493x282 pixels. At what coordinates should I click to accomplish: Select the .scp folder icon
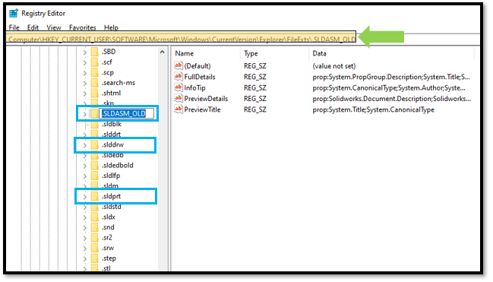tap(95, 72)
